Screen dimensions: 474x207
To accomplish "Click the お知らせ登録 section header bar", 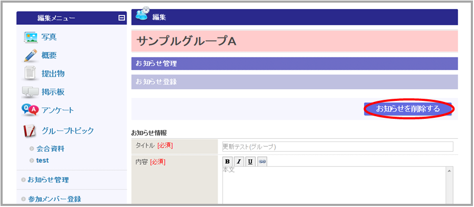I will tap(294, 82).
